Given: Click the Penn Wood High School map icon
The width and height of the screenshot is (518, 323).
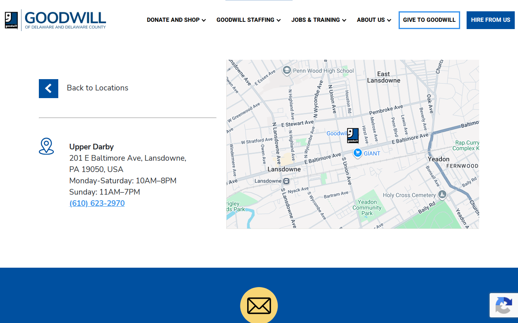Looking at the screenshot, I should 287,71.
